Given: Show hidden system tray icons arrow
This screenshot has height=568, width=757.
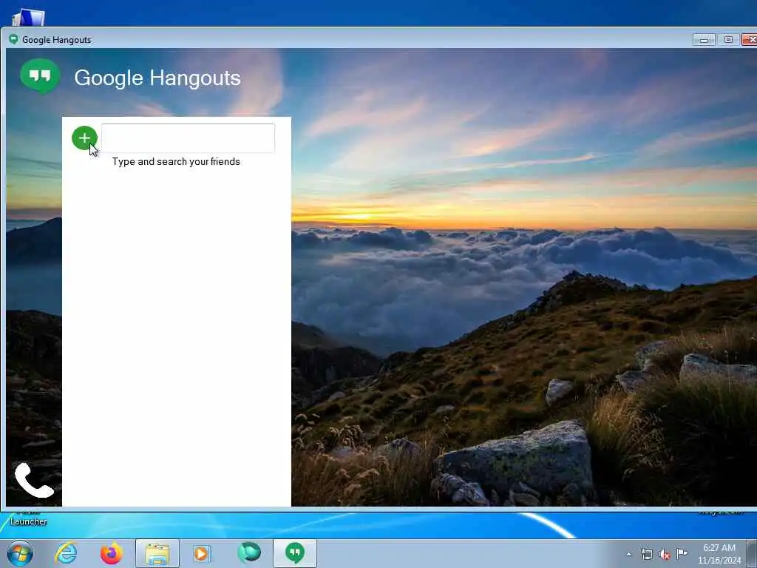Looking at the screenshot, I should pyautogui.click(x=628, y=555).
